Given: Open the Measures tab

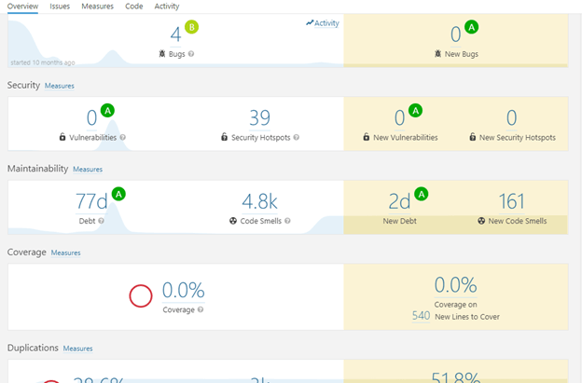Looking at the screenshot, I should tap(98, 7).
